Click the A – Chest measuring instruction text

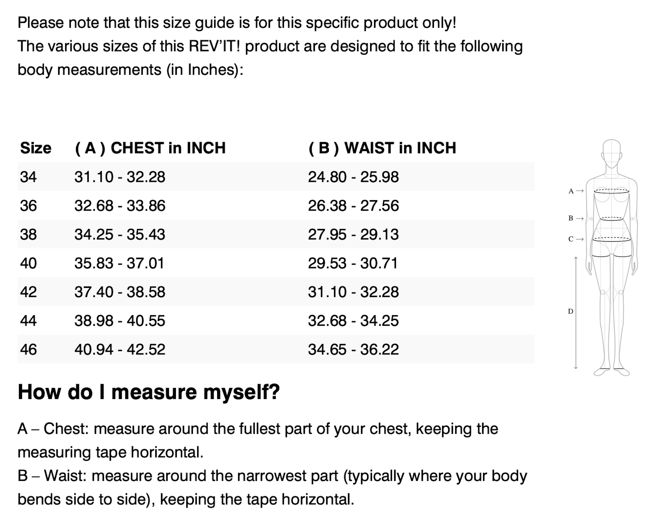pos(258,441)
